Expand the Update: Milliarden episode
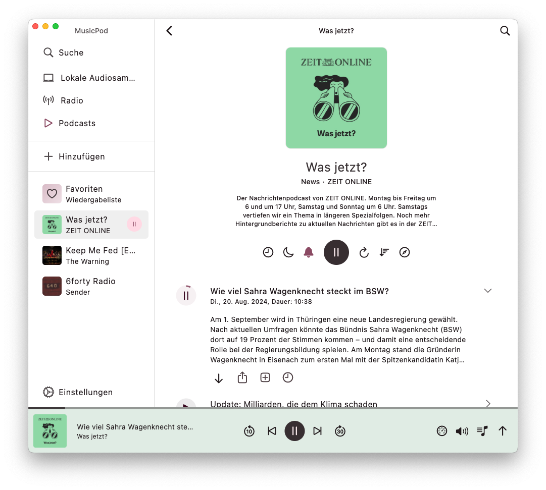Viewport: 546px width, 490px height. [488, 403]
